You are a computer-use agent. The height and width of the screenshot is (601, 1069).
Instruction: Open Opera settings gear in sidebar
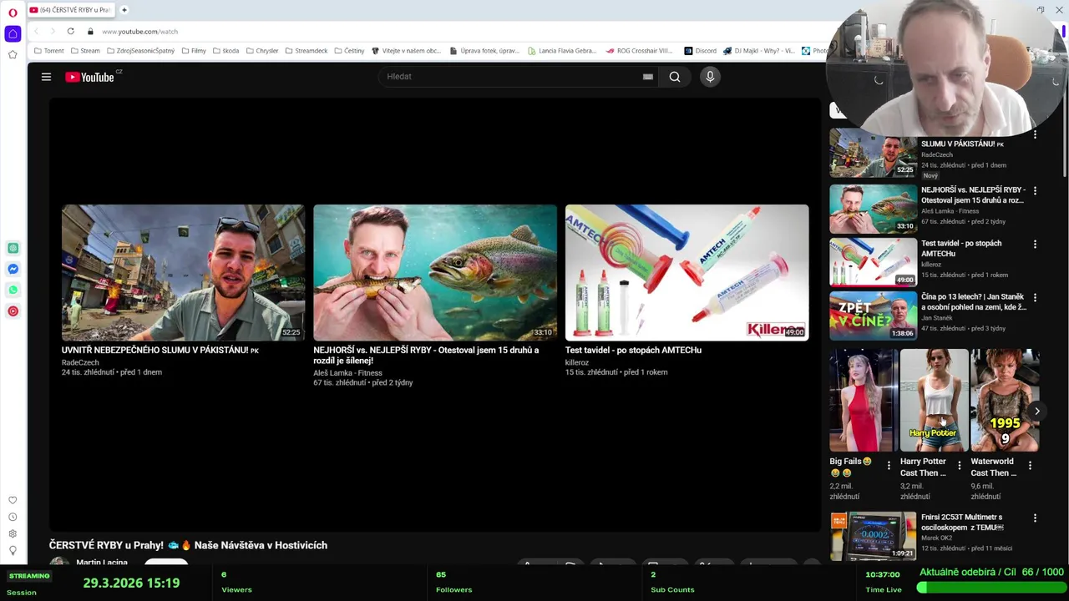[x=13, y=533]
